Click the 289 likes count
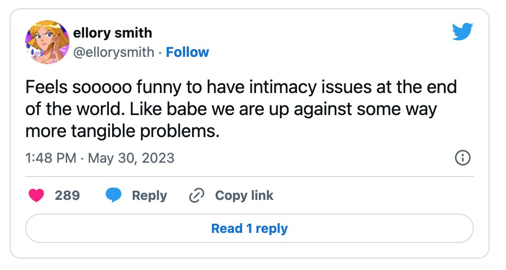 tap(68, 195)
